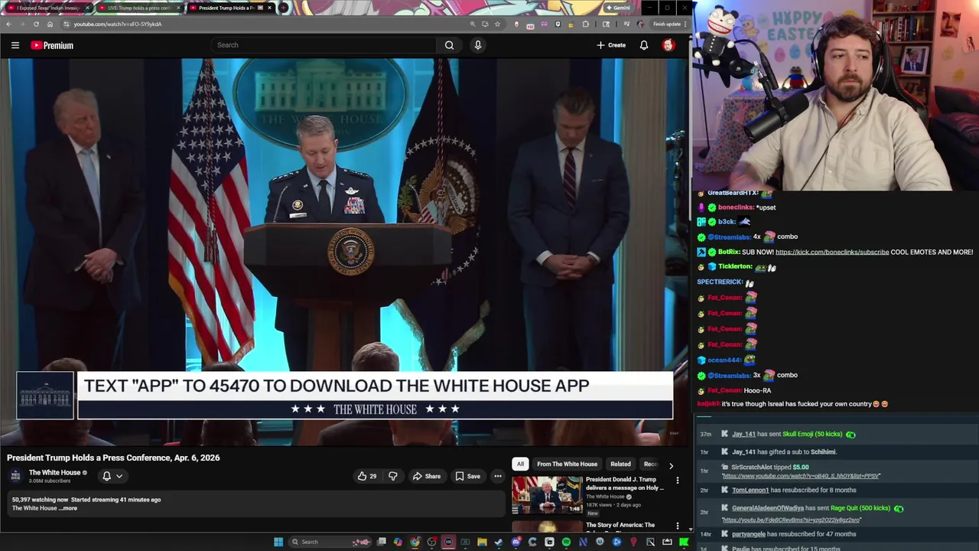Open Spotify from the taskbar
Viewport: 979px width, 551px height.
(566, 542)
